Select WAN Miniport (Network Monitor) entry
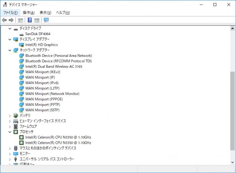Viewport: 236px width, 173px height. (52, 94)
